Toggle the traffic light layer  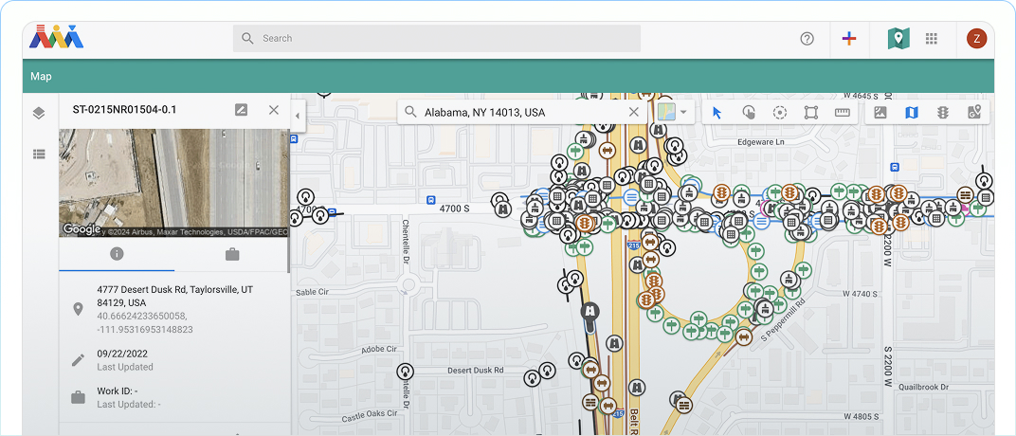943,112
